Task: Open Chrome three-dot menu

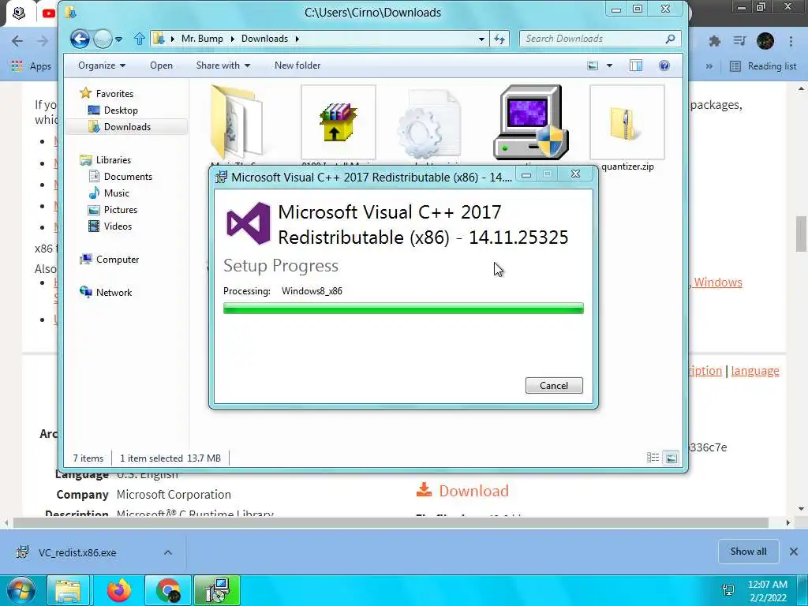Action: pyautogui.click(x=791, y=41)
